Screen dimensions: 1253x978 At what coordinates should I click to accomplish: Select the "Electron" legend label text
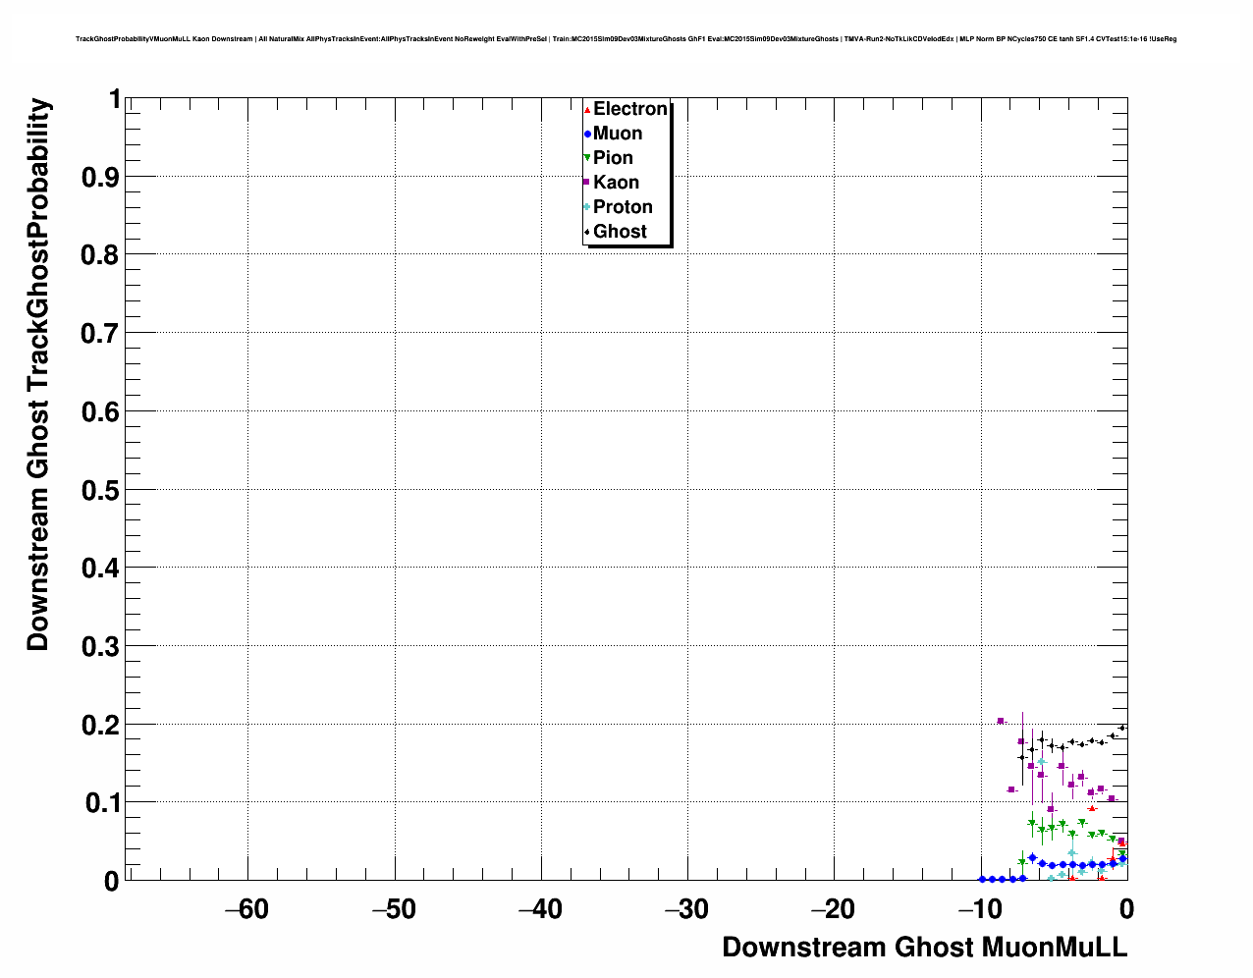[630, 109]
